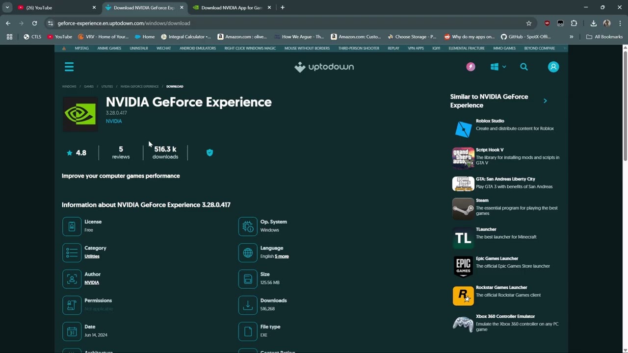Show the 5 more languages link
The image size is (628, 353).
click(282, 256)
